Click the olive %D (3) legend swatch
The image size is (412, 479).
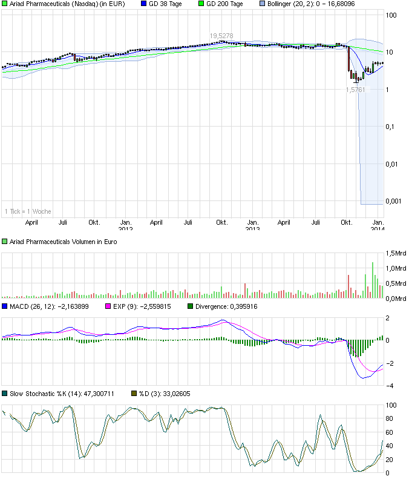[x=134, y=394]
